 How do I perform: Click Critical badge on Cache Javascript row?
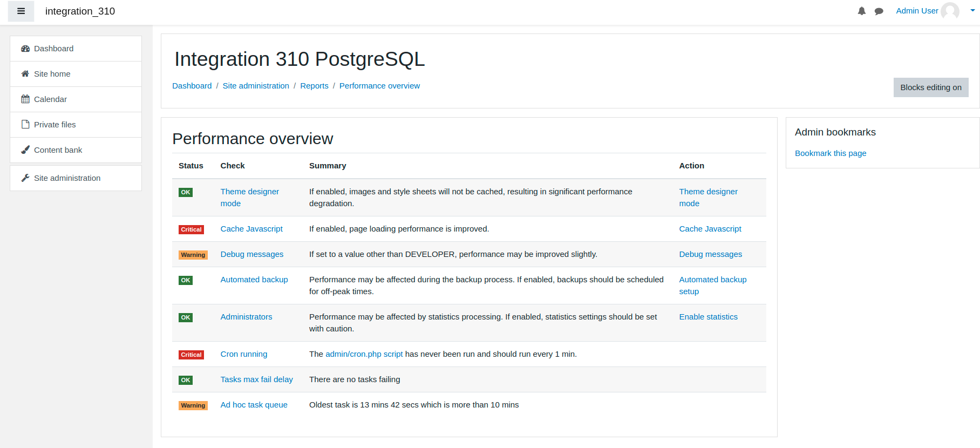coord(191,229)
